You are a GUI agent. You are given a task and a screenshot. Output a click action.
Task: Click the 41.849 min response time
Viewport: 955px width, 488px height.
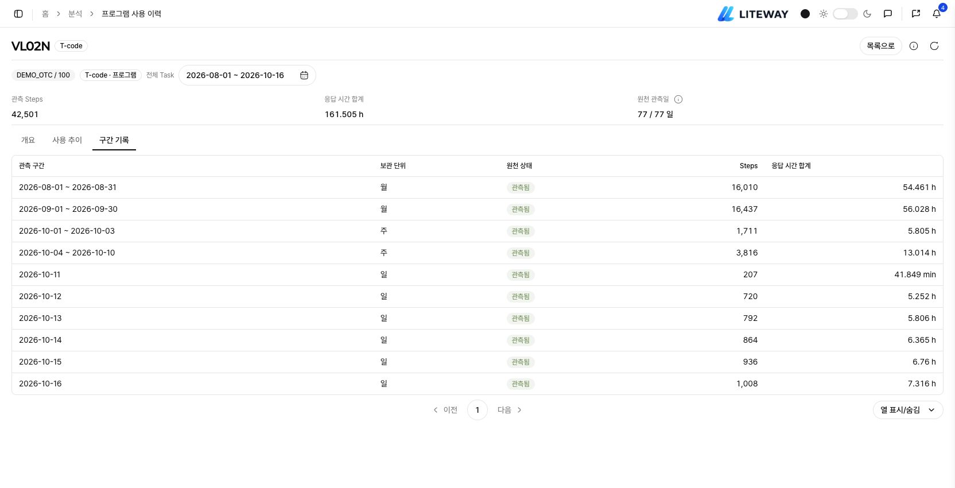coord(915,275)
